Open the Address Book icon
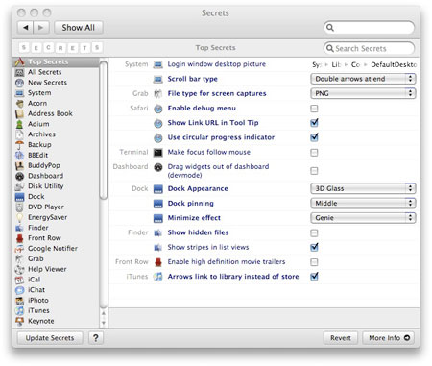This screenshot has width=432, height=366. pyautogui.click(x=20, y=113)
